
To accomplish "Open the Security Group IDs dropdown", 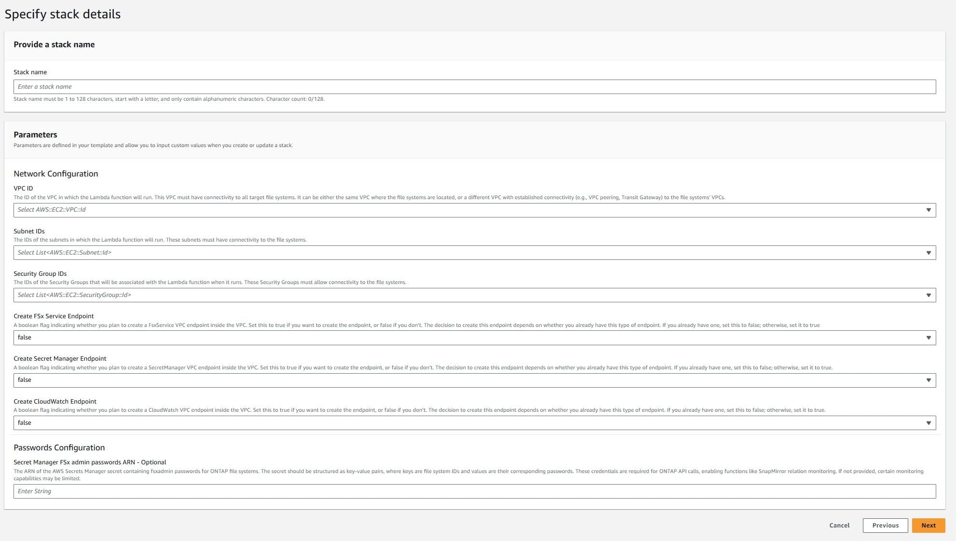I will coord(475,295).
